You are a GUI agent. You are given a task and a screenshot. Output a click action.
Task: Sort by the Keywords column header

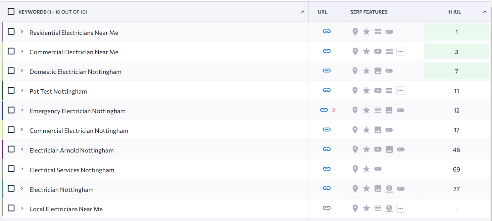click(x=302, y=12)
